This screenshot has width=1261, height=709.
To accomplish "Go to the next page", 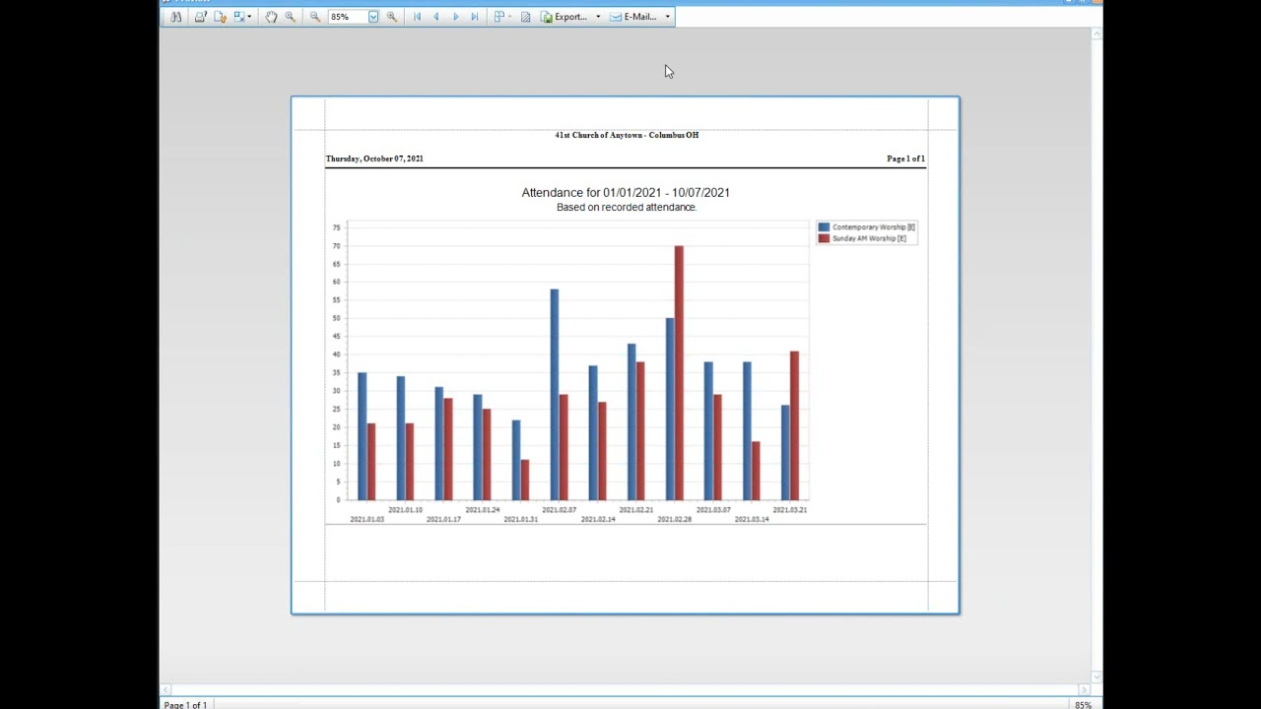I will 455,17.
